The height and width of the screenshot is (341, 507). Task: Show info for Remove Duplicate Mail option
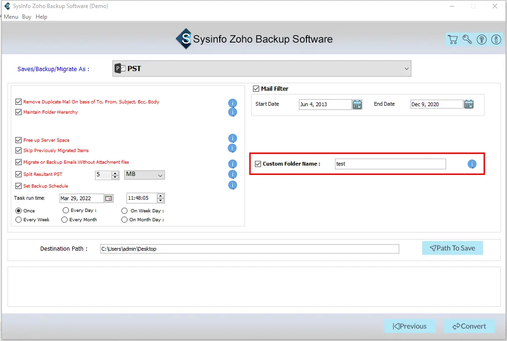tap(232, 103)
